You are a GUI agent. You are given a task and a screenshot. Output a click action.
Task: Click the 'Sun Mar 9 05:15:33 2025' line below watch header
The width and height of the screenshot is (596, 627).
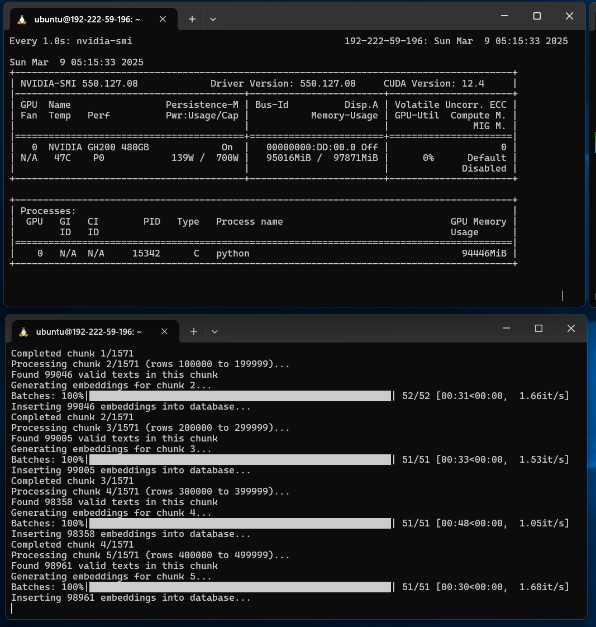point(77,63)
